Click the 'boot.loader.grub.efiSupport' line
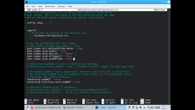 (49, 56)
